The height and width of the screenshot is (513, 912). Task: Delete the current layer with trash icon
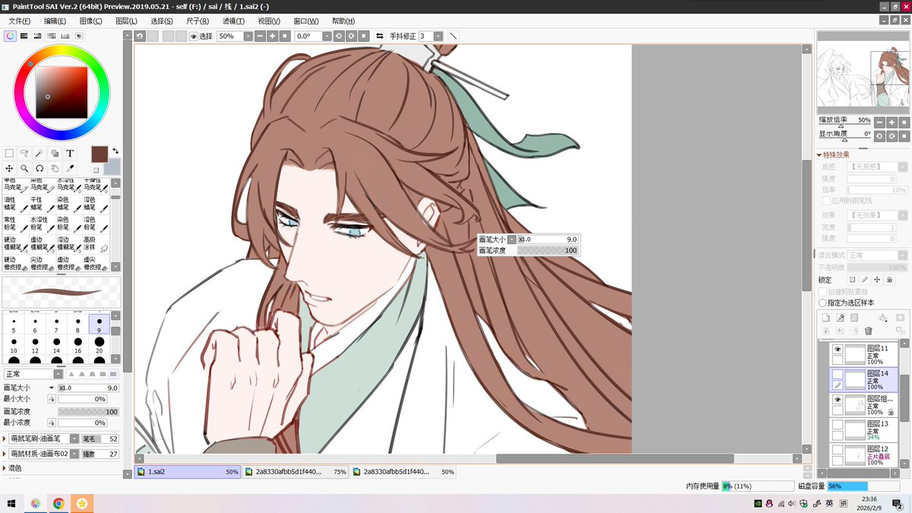click(869, 331)
